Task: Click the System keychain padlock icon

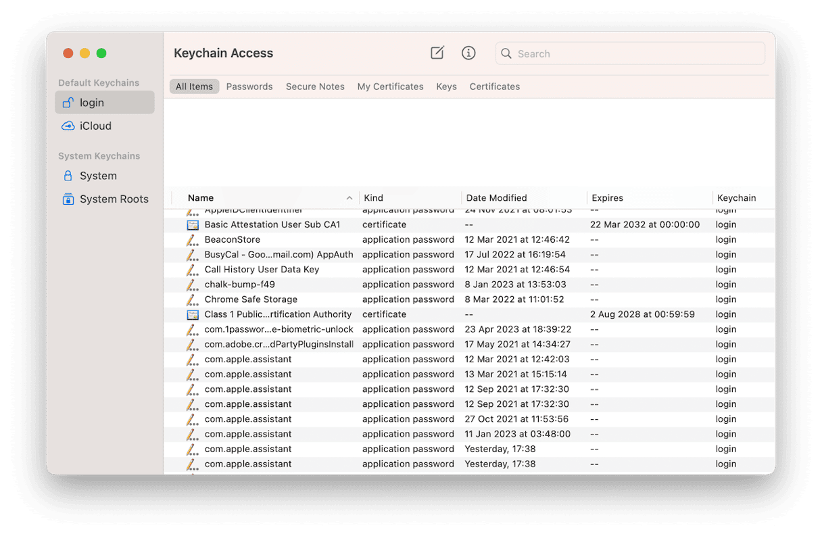Action: tap(68, 176)
